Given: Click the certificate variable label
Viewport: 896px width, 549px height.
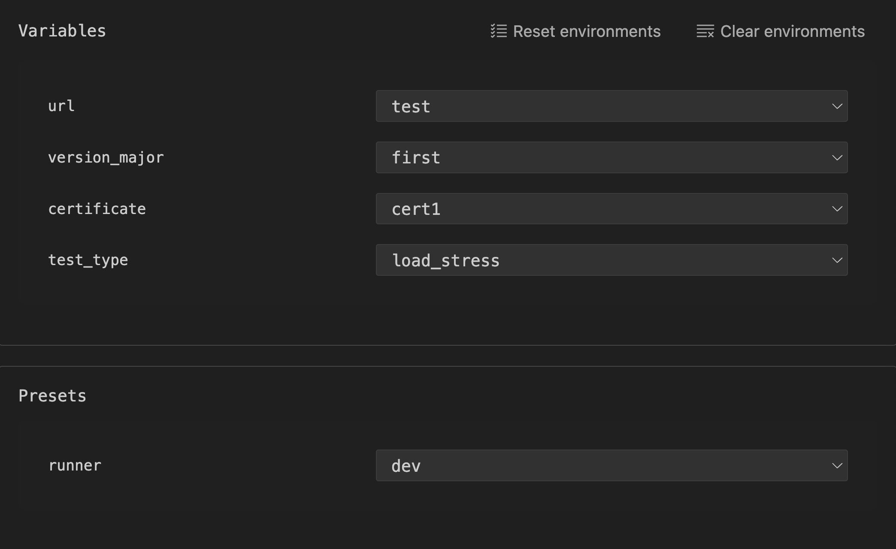Looking at the screenshot, I should coord(97,209).
